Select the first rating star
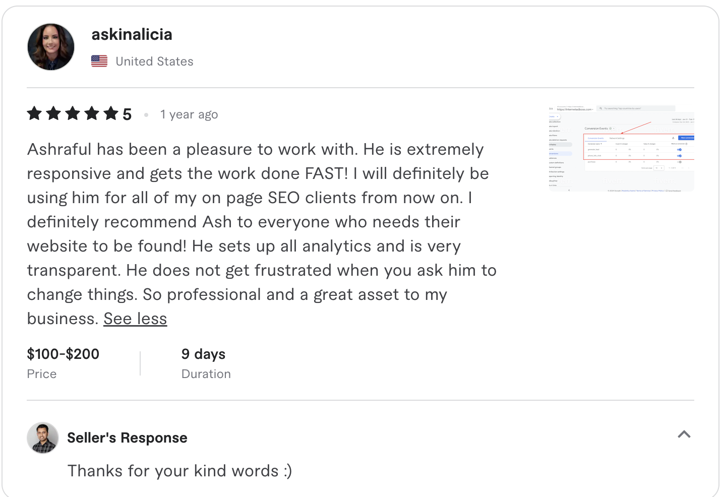723x497 pixels. pyautogui.click(x=34, y=114)
